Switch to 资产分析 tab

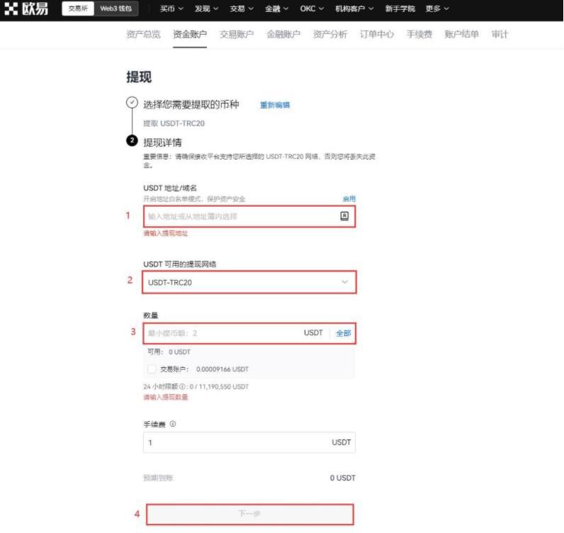pos(330,34)
